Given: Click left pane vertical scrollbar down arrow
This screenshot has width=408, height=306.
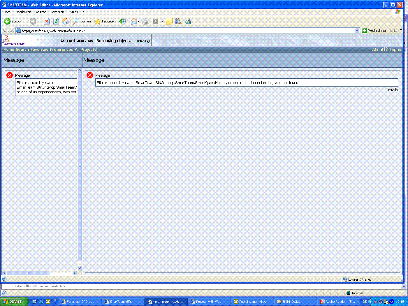Looking at the screenshot, I should point(80,268).
